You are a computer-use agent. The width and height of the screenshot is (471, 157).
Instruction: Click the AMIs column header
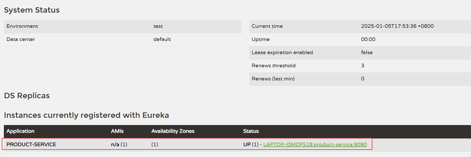[x=117, y=131]
